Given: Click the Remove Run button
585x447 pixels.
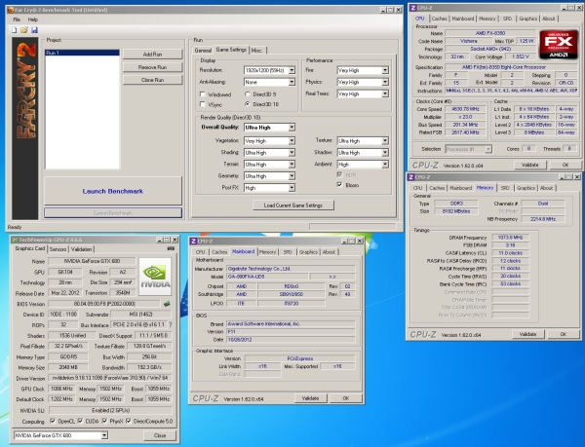Looking at the screenshot, I should [153, 67].
